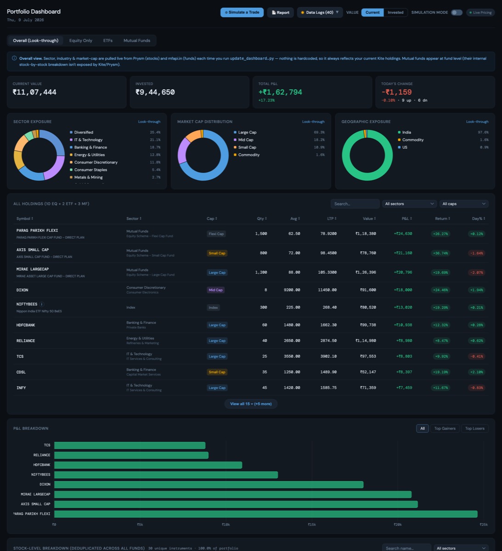Click the +36.74% return badge for AXIS SMALL CAP

pos(440,253)
